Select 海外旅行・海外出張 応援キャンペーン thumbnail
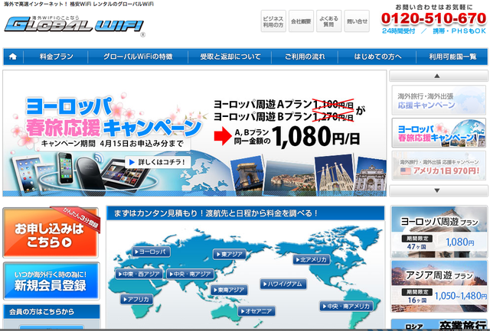This screenshot has width=490, height=331. 439,100
